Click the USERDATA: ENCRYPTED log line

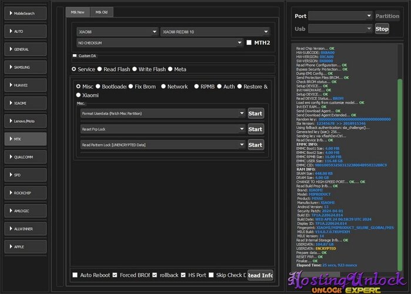coord(316,248)
